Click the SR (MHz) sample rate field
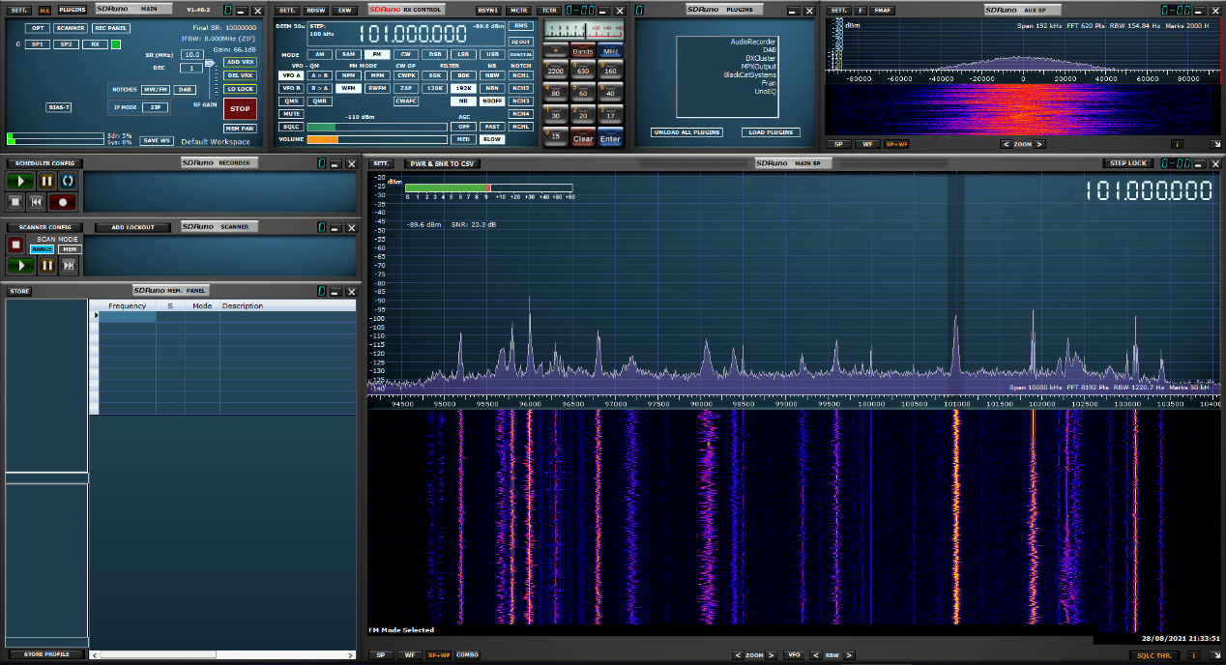This screenshot has height=665, width=1226. coord(192,55)
